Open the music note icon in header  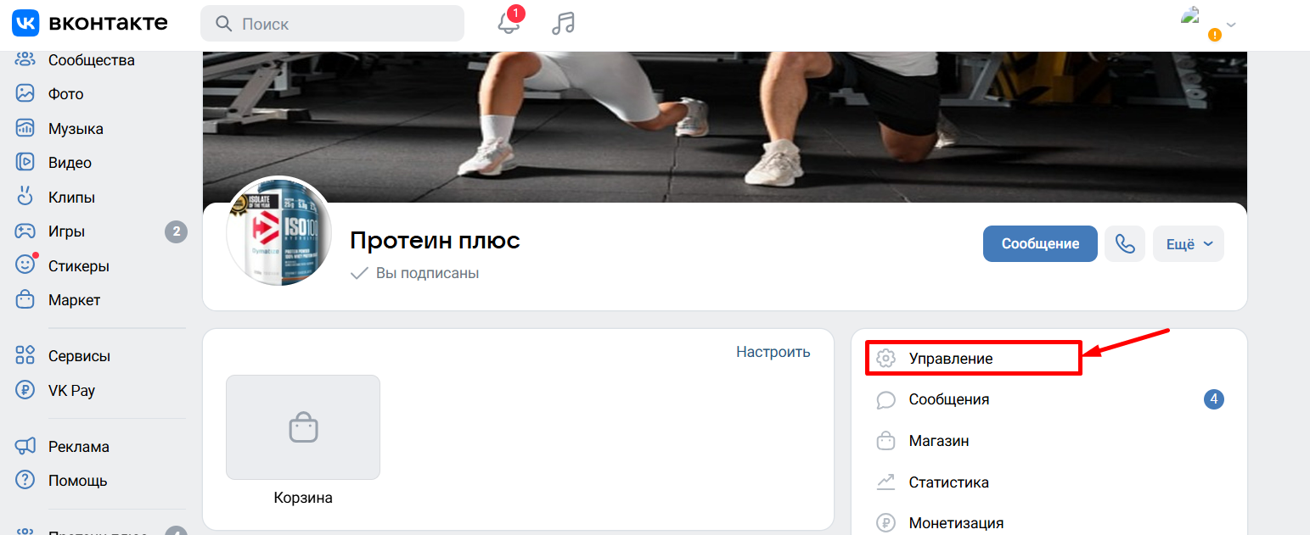563,23
